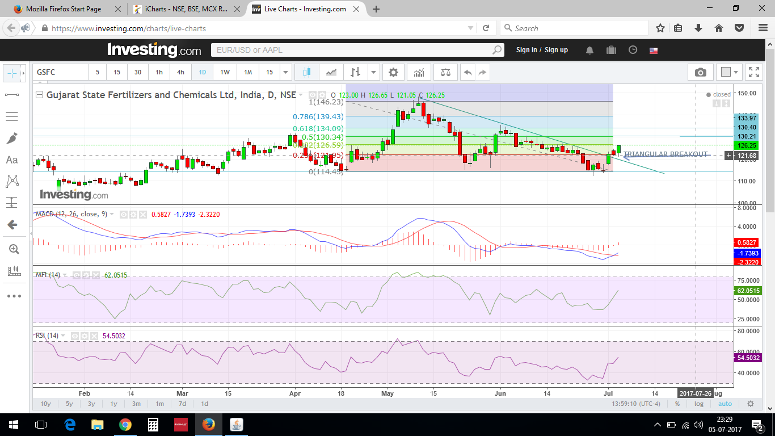This screenshot has width=775, height=436.
Task: Switch to the bars chart style
Action: 356,72
